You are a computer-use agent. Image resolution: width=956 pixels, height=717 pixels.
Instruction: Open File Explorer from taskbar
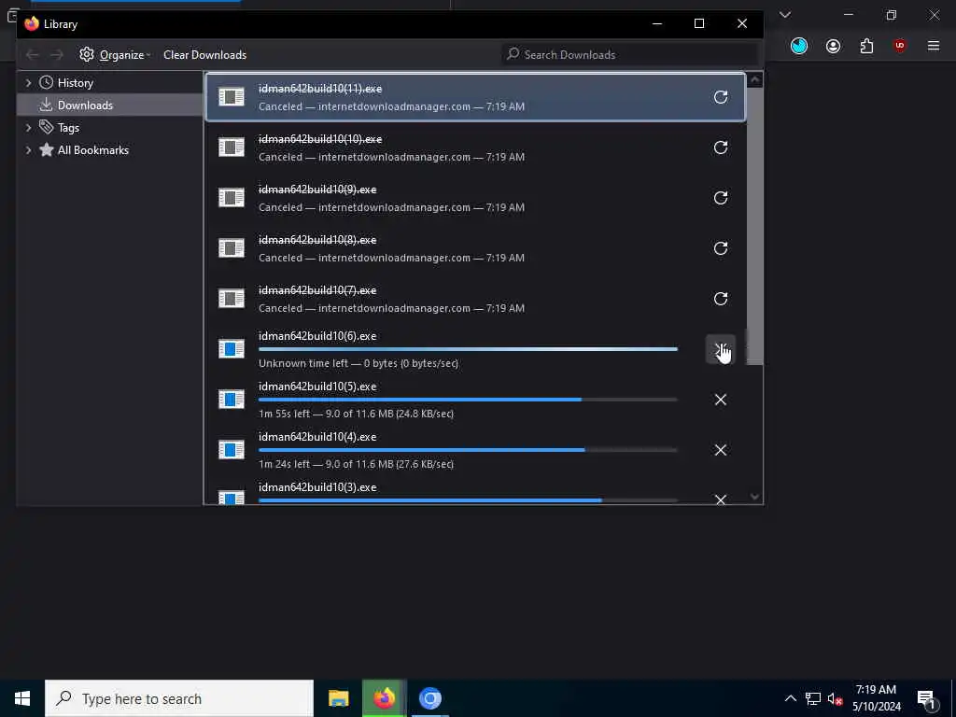point(338,698)
